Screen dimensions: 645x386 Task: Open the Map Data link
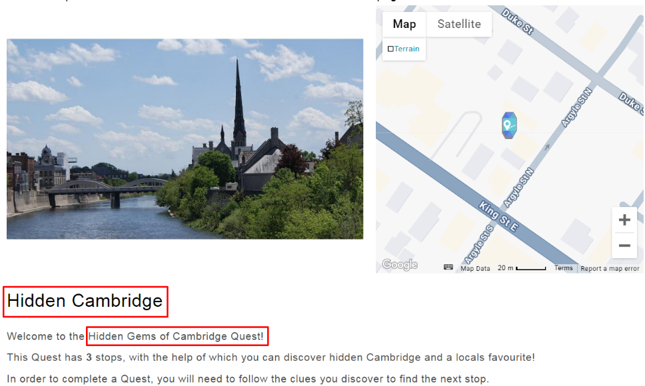(x=475, y=269)
